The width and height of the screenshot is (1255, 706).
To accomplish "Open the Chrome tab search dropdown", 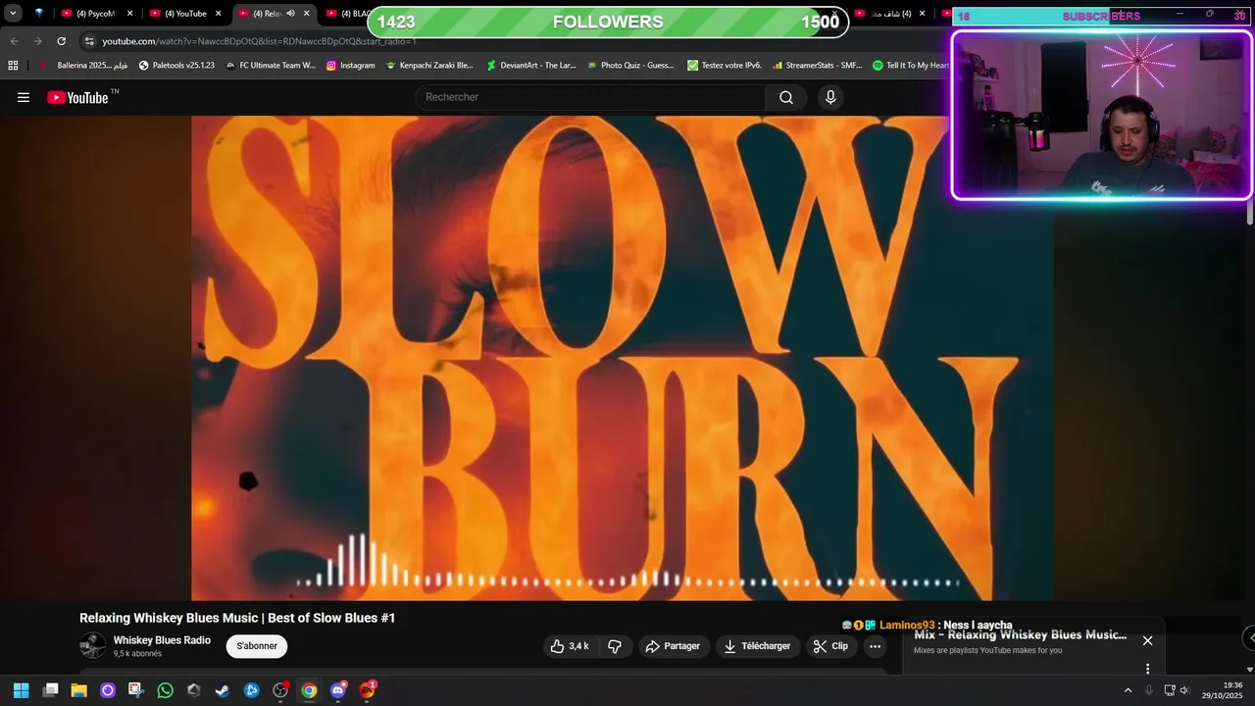I will (x=13, y=14).
